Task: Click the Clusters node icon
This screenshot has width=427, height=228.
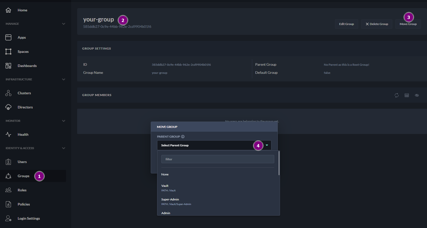Action: pos(8,93)
